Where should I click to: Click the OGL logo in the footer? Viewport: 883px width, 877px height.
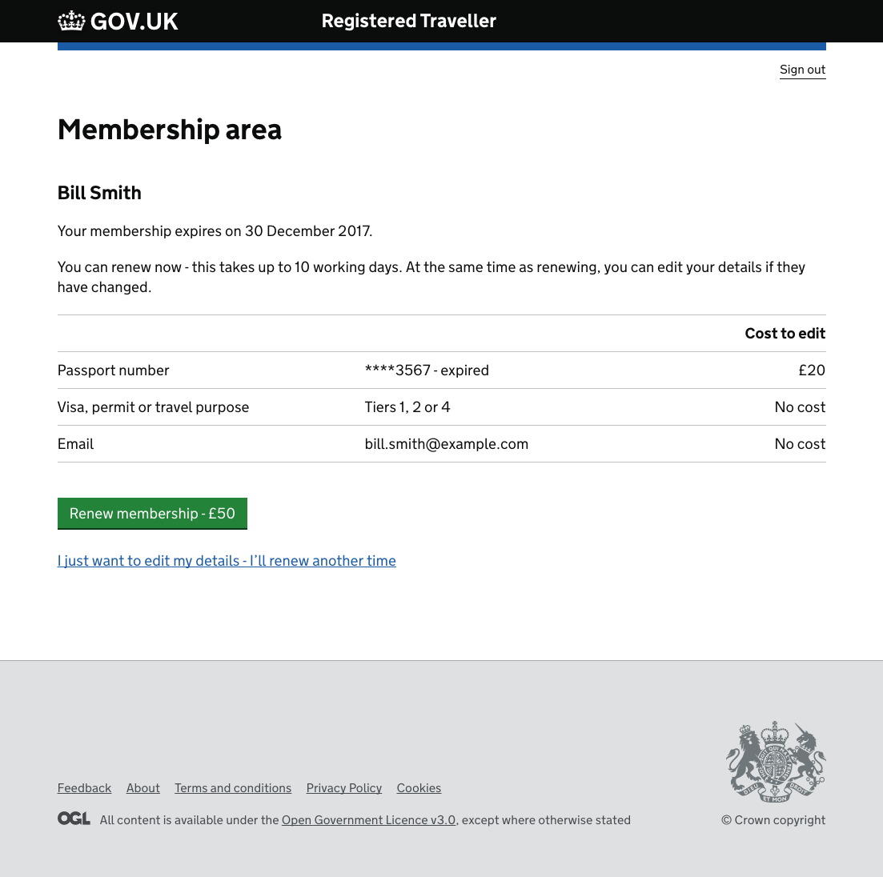pyautogui.click(x=74, y=819)
